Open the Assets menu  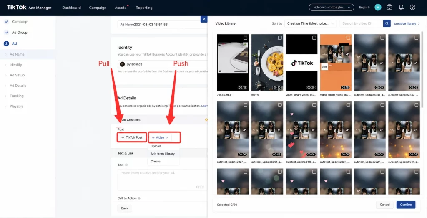pos(121,8)
